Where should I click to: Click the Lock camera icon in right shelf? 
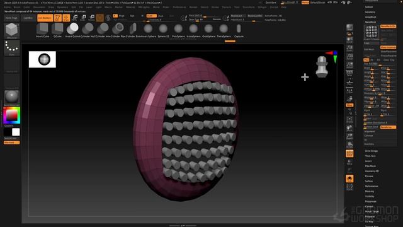tap(349, 99)
